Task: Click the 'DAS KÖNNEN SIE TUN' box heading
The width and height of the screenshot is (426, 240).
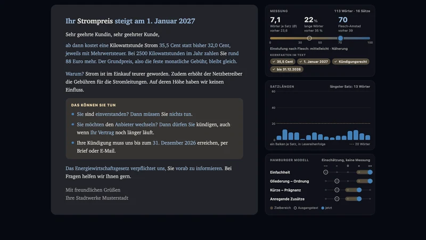Action: [94, 105]
